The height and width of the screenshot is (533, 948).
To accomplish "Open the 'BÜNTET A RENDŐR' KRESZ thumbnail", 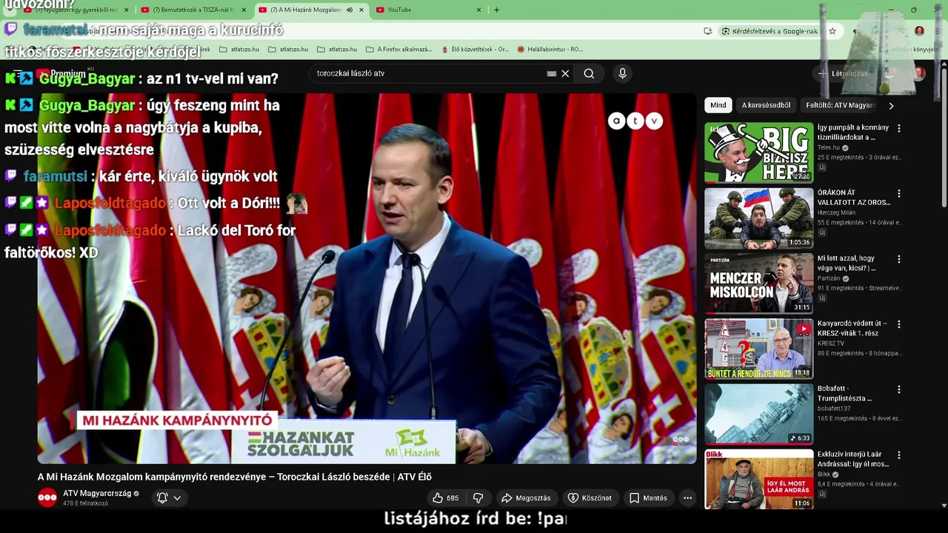I will 758,349.
